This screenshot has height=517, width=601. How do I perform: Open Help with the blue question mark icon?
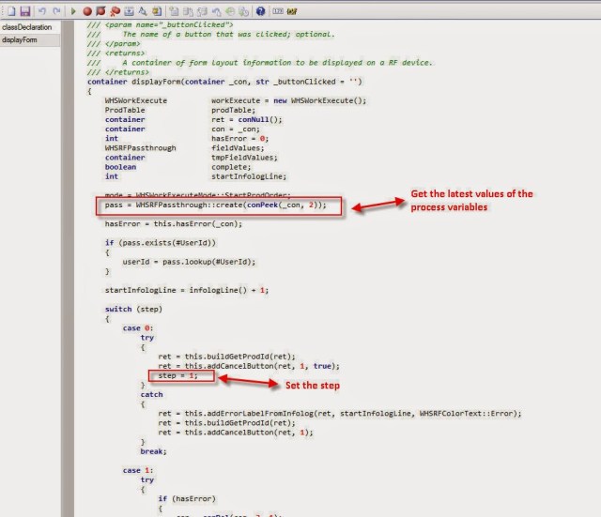click(260, 10)
